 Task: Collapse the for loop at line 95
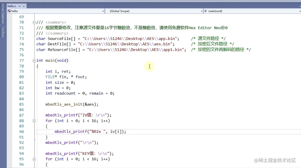tap(34, 159)
